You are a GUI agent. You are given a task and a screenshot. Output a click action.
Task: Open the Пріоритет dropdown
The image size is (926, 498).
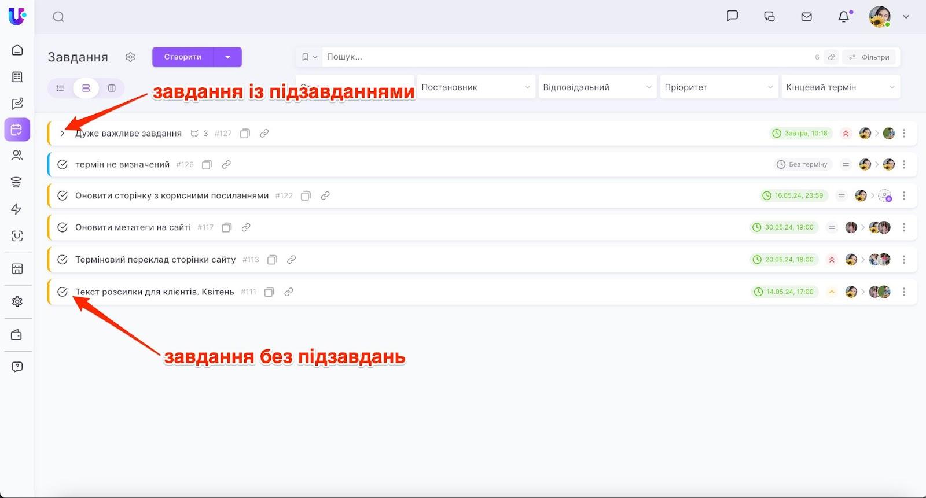719,87
